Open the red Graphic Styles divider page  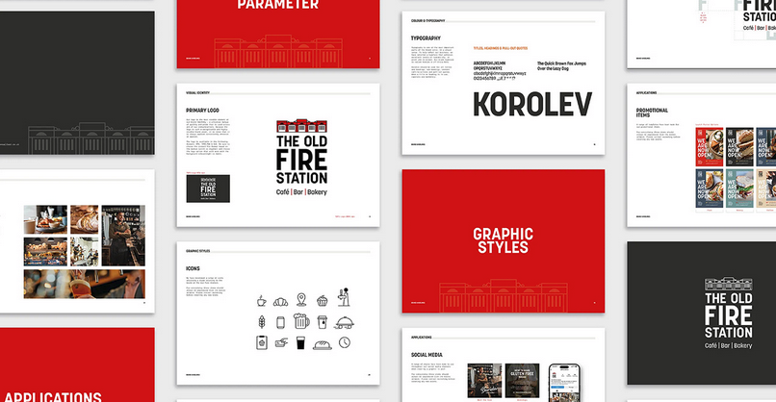point(502,240)
